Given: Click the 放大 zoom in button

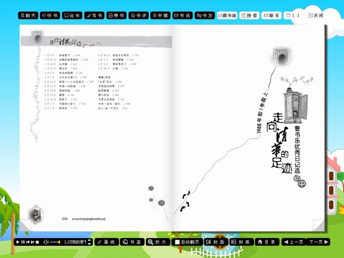Looking at the screenshot, I should click(x=158, y=242).
